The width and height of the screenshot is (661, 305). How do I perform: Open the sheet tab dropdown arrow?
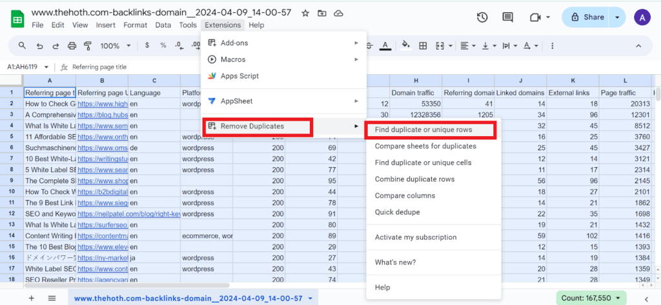310,299
